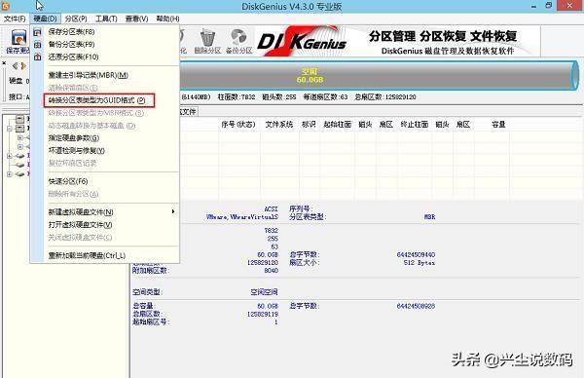Click the 保存分区表 floppy icon in menu
Viewport: 584px width, 378px height.
coord(37,32)
